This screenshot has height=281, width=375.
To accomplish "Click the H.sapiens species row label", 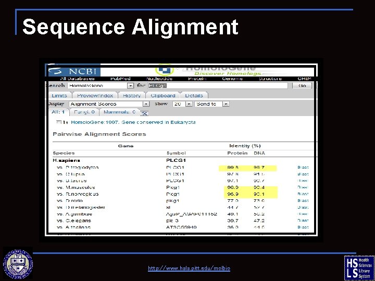I will click(67, 160).
